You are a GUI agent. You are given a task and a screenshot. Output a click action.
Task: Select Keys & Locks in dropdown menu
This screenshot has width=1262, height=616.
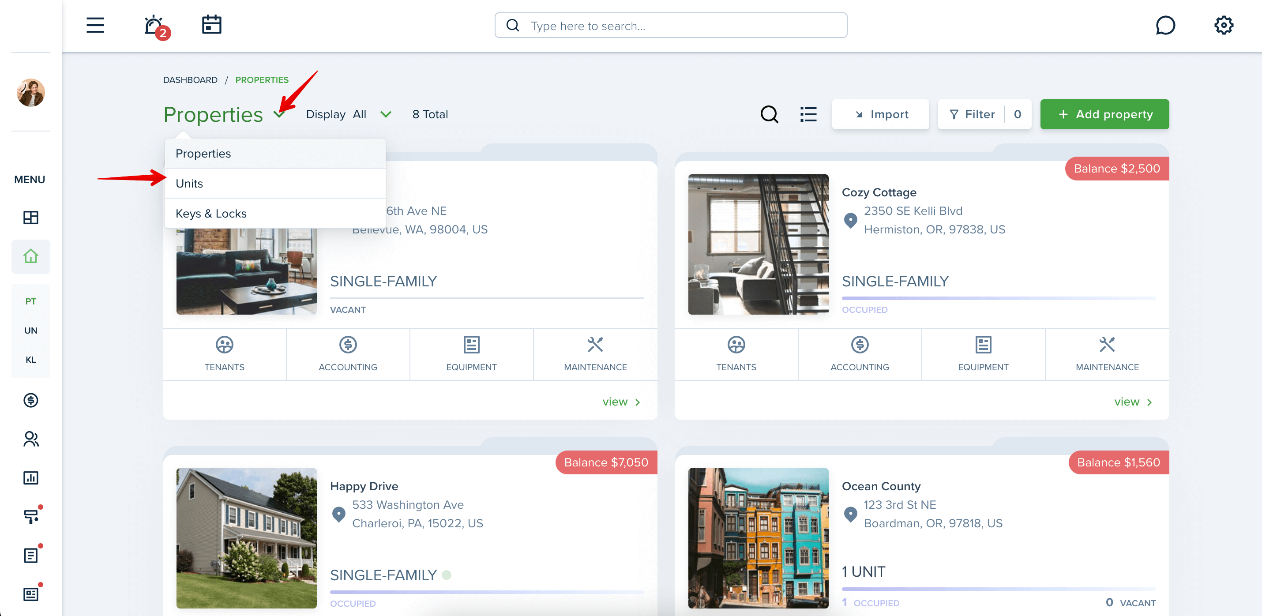coord(275,214)
